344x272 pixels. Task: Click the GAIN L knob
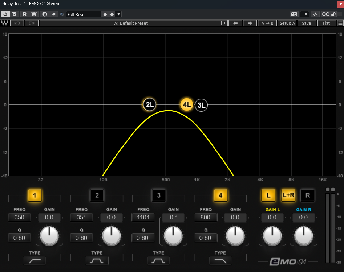point(272,236)
